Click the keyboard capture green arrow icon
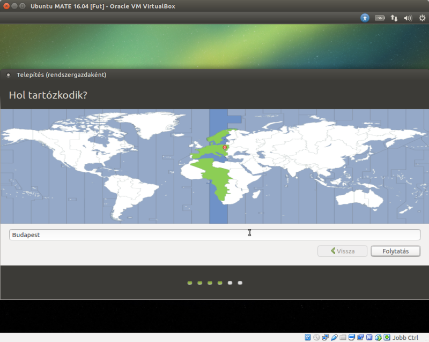This screenshot has width=429, height=342. pos(387,337)
